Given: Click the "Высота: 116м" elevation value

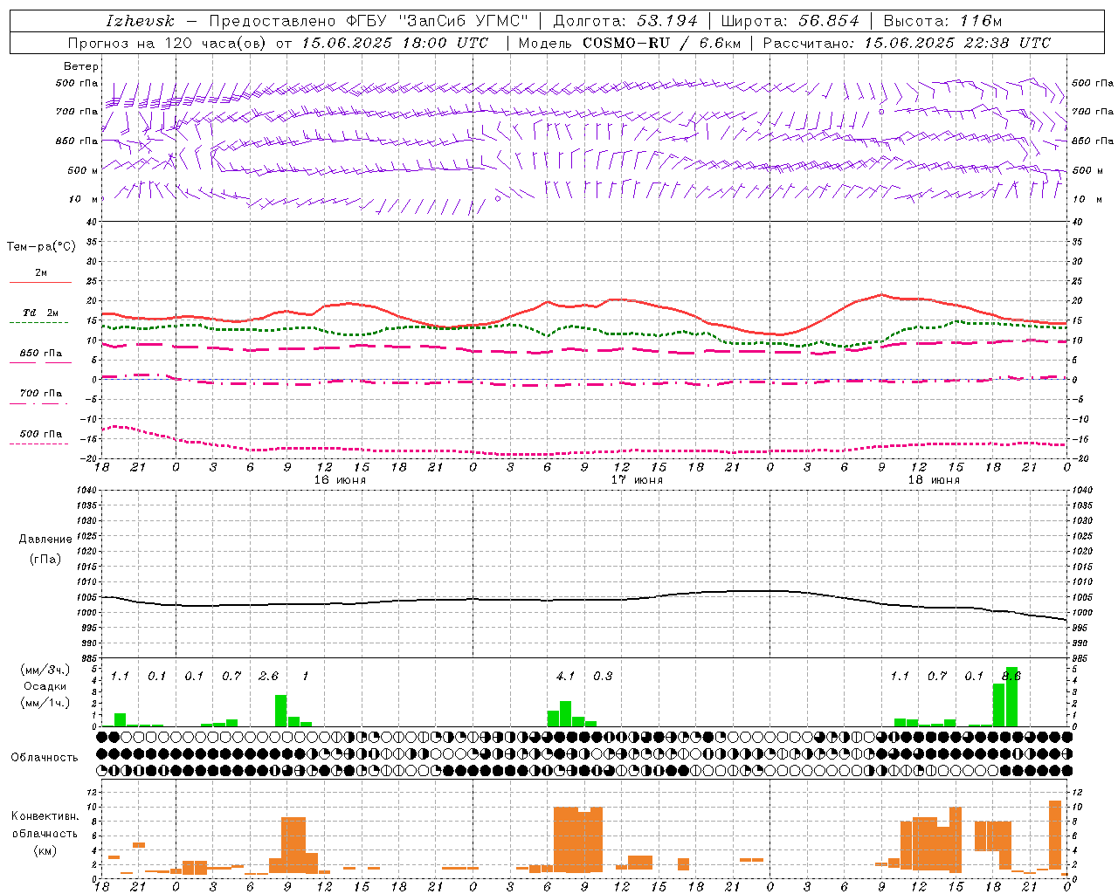Looking at the screenshot, I should tap(942, 21).
